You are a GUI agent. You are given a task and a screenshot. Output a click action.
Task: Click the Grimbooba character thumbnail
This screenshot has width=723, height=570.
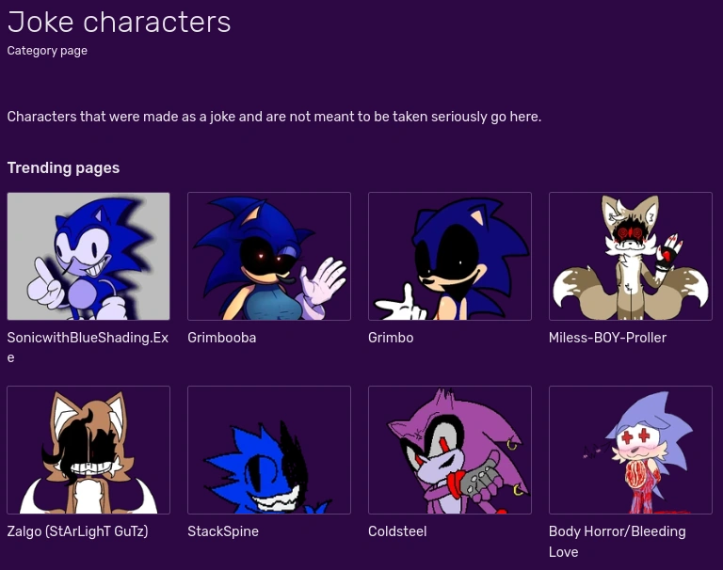[x=269, y=256]
